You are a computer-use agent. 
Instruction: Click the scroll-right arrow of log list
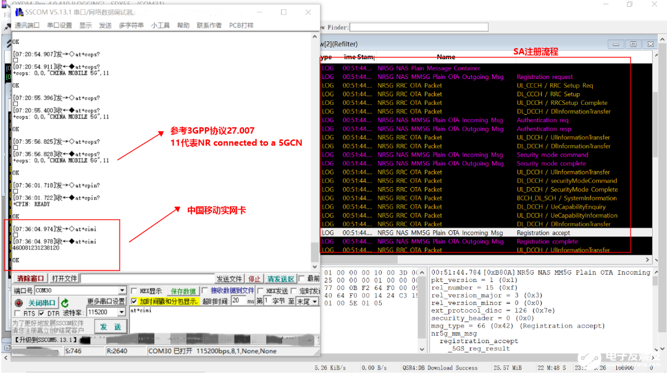click(647, 259)
